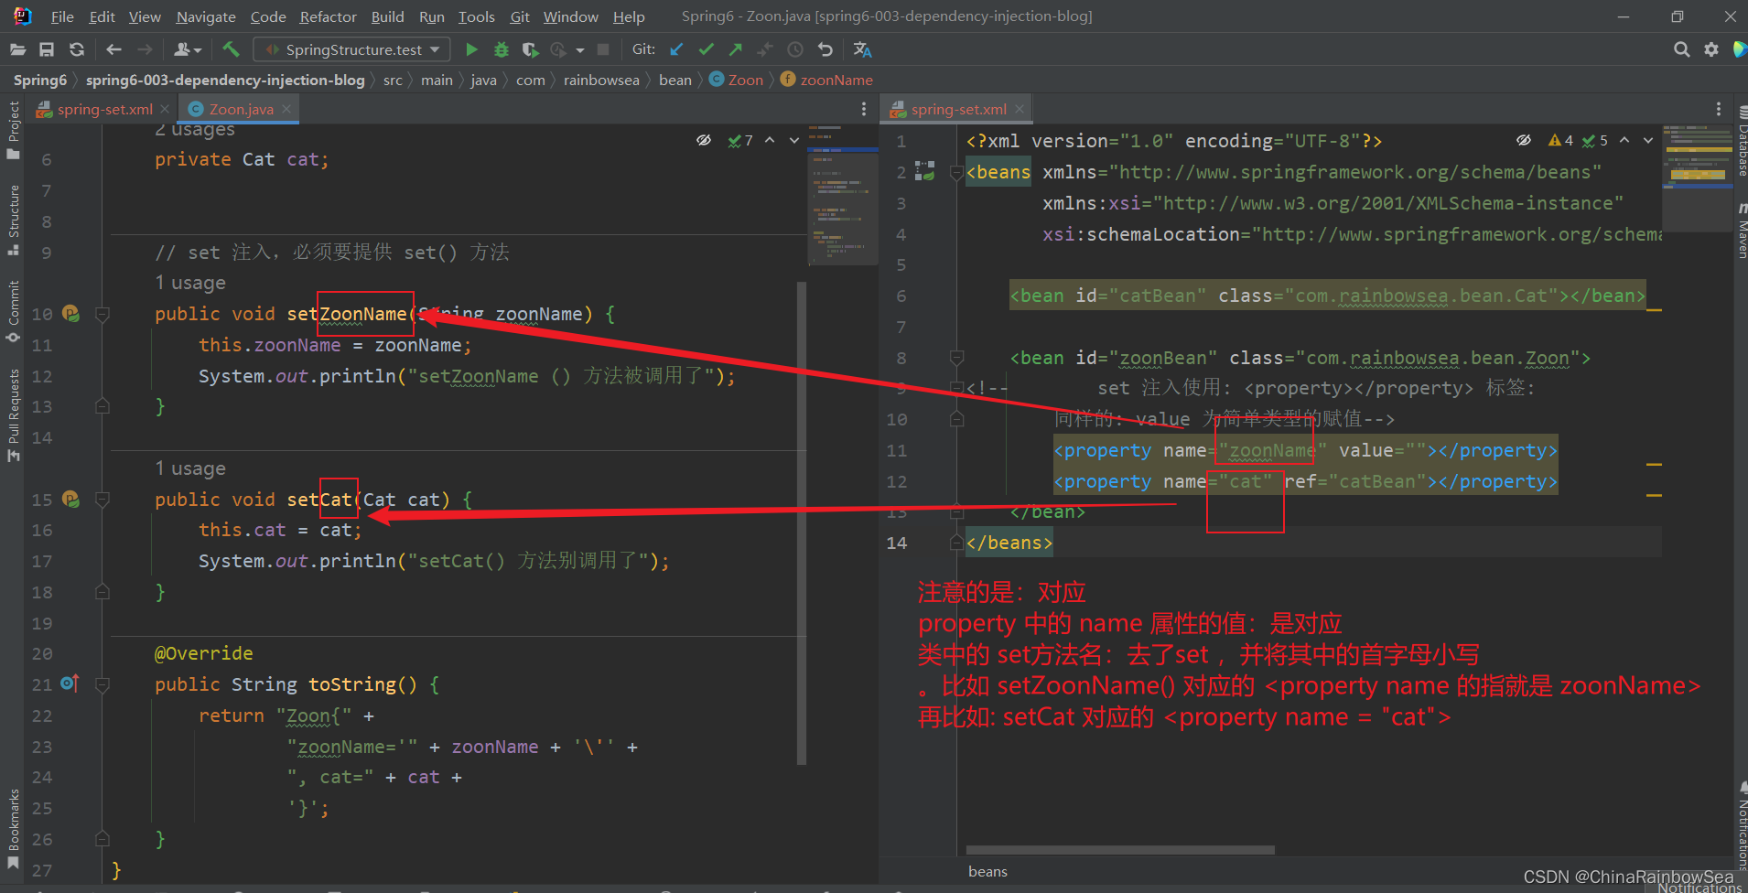Open the Tools menu
1748x893 pixels.
click(x=476, y=16)
